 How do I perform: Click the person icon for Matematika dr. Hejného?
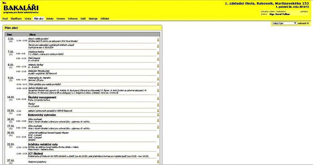[x=158, y=79]
